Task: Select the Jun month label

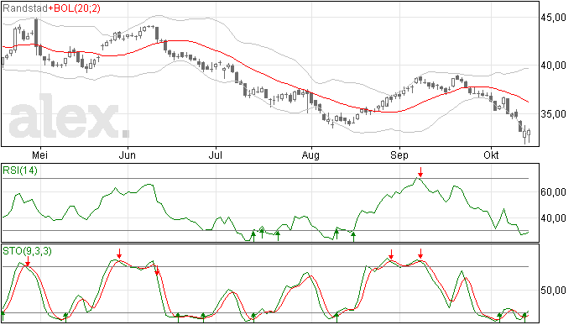Action: (127, 155)
